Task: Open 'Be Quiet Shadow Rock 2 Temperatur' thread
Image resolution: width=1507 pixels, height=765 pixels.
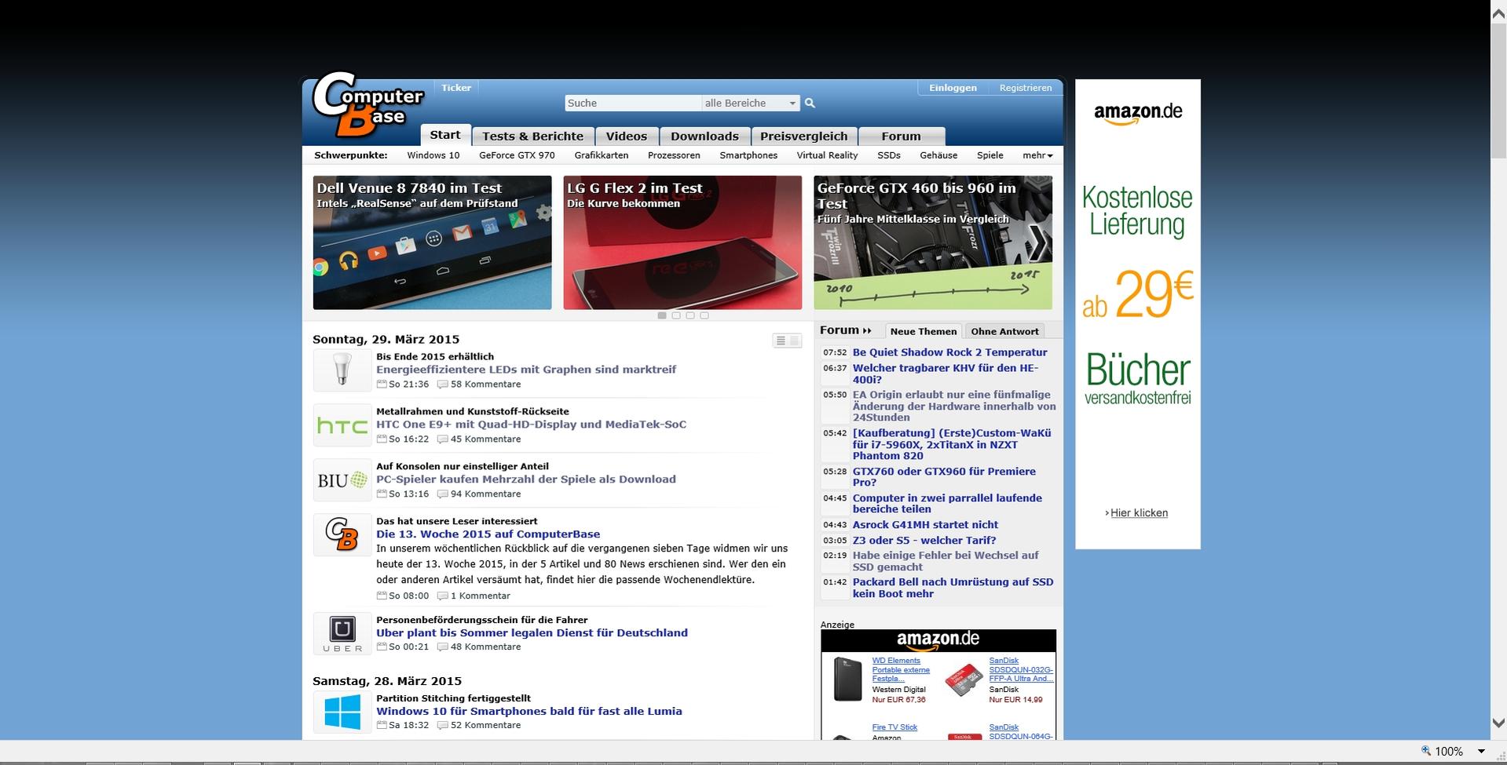Action: point(949,352)
